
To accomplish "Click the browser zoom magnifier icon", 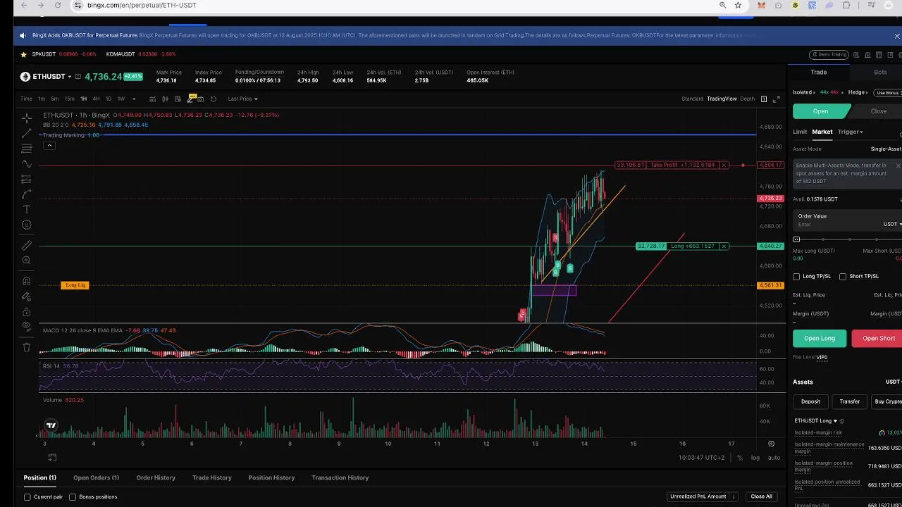I will click(x=722, y=5).
